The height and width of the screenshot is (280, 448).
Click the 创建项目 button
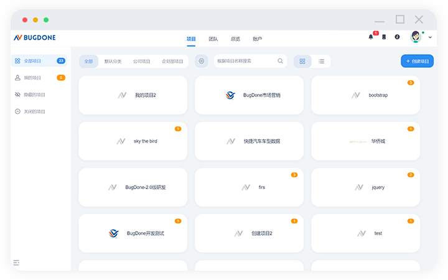[417, 61]
